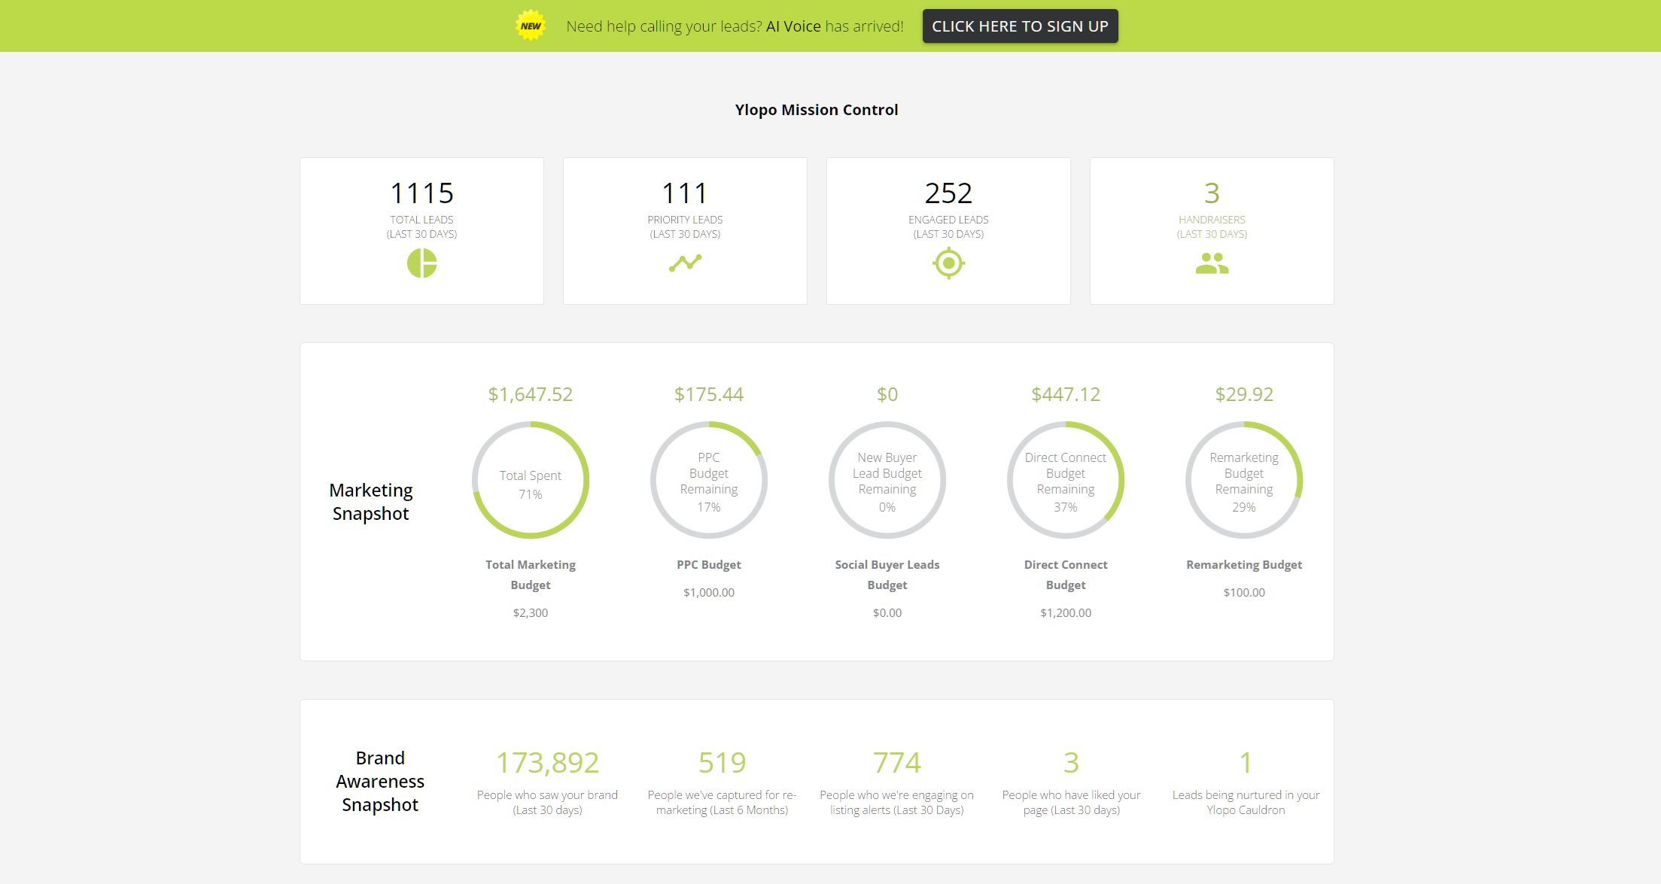Click the people icon under Handraisers
The width and height of the screenshot is (1661, 884).
[x=1211, y=263]
